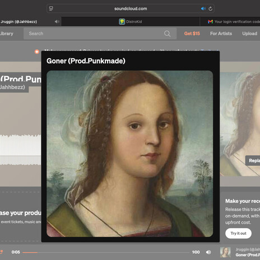Click the site settings icon in address bar
Image resolution: width=260 pixels, height=260 pixels.
(51, 8)
